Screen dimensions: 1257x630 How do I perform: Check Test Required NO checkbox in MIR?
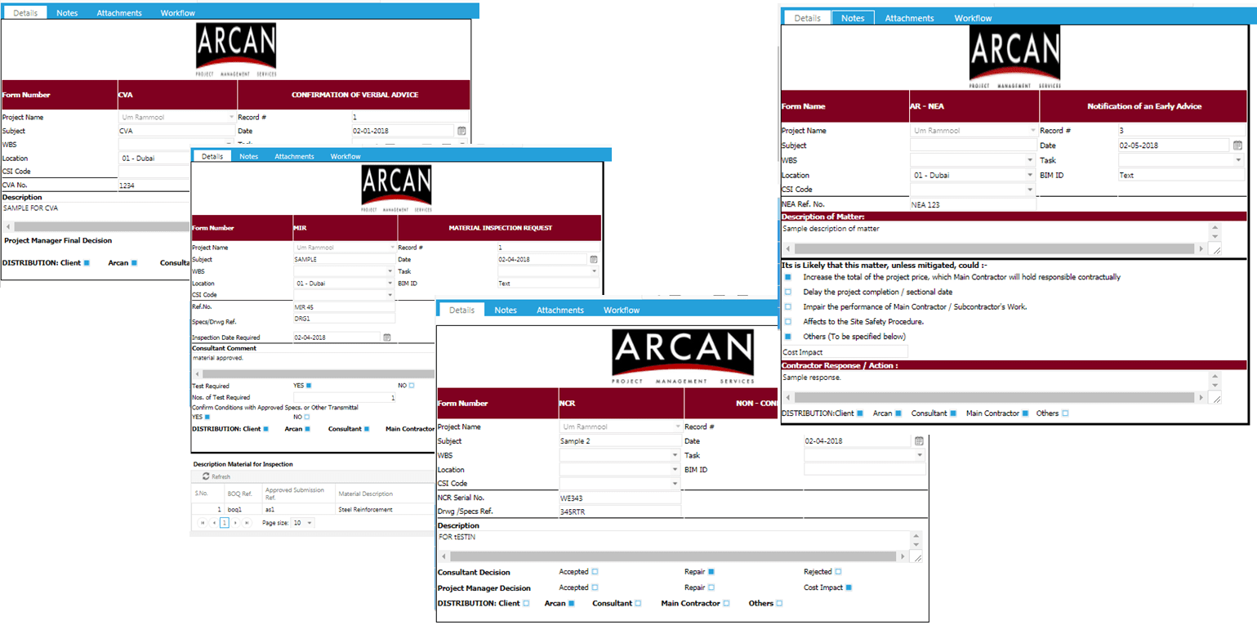[412, 385]
